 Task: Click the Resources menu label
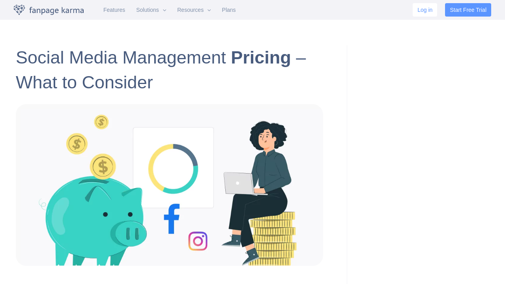coord(190,10)
